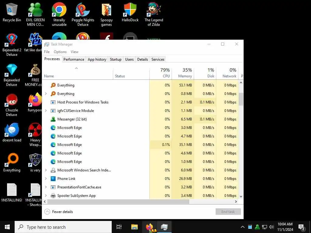Switch to the Users tab
Viewport: 311px width, 233px height.
[x=129, y=59]
